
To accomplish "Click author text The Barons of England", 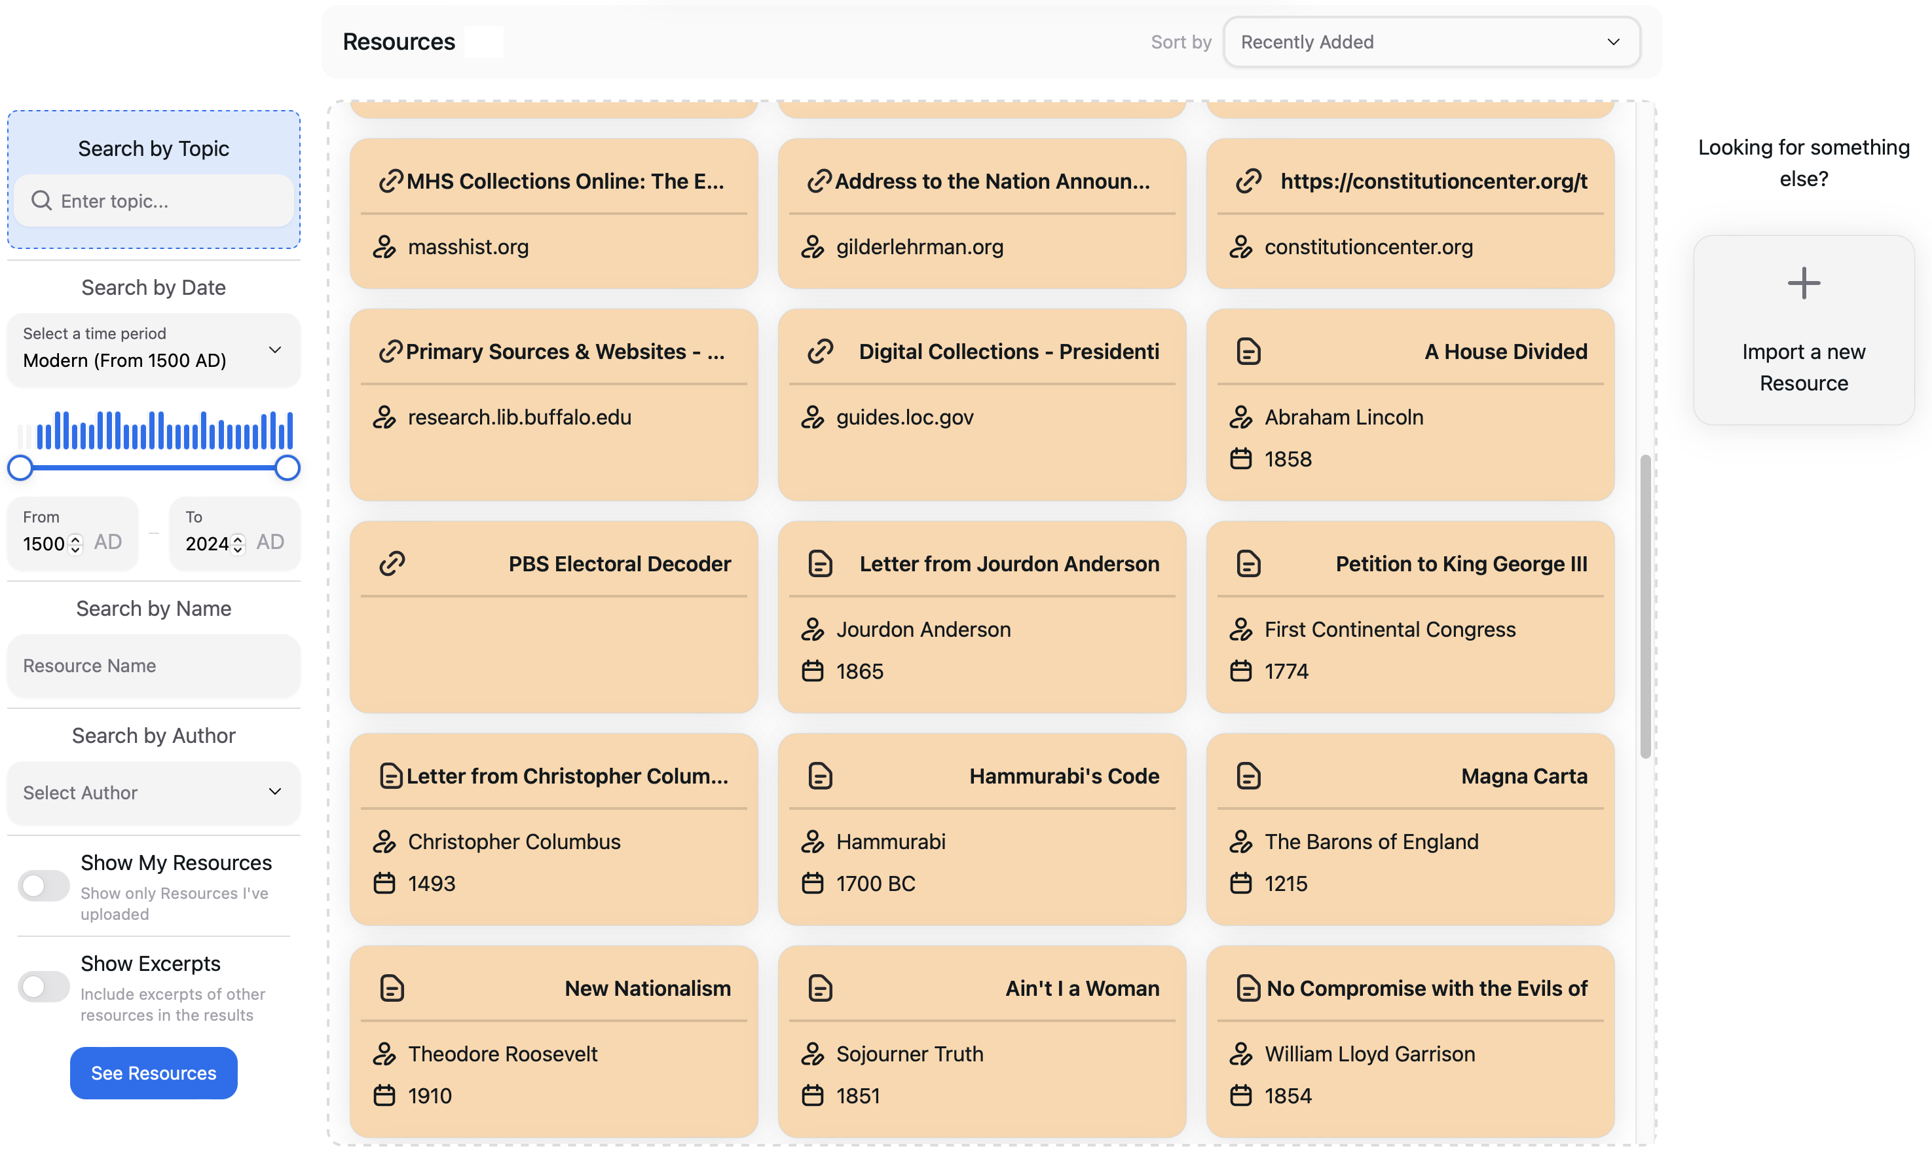I will [1371, 841].
